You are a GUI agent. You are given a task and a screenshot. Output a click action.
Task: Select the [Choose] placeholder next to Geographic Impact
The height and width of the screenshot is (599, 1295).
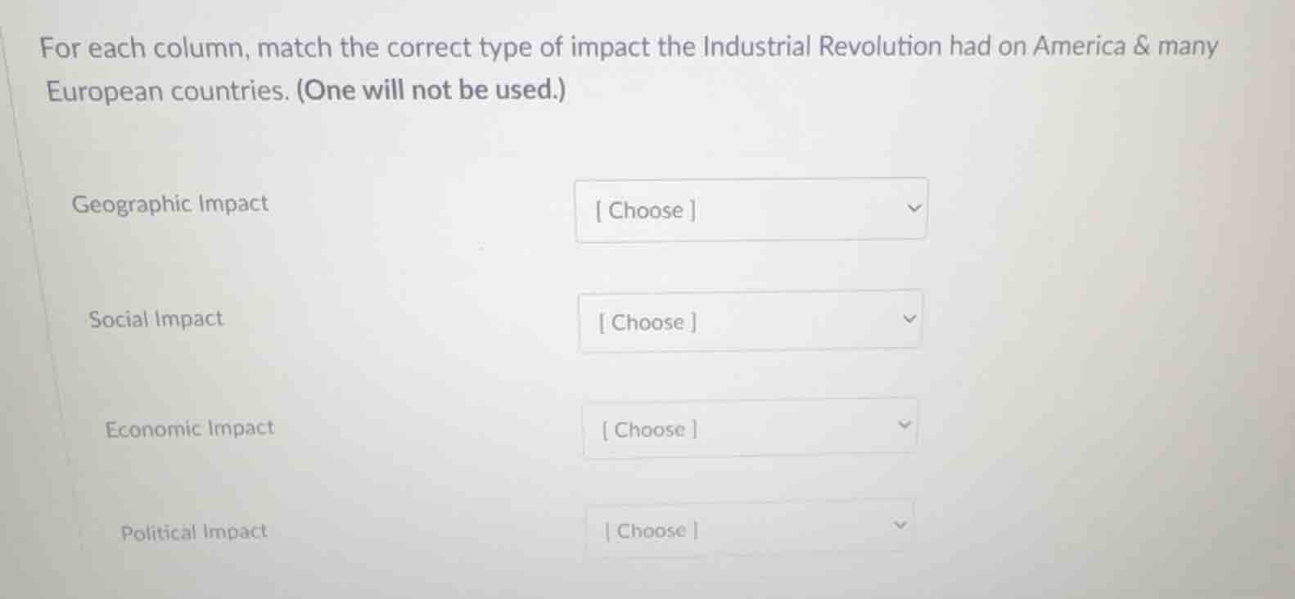(x=644, y=210)
